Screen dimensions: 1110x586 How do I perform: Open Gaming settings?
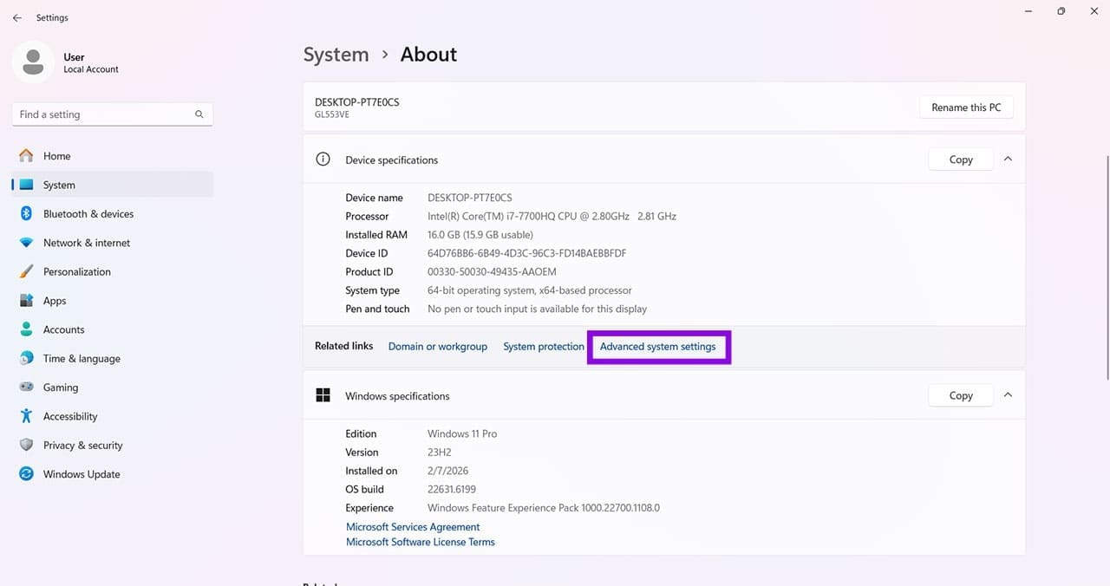click(x=113, y=387)
